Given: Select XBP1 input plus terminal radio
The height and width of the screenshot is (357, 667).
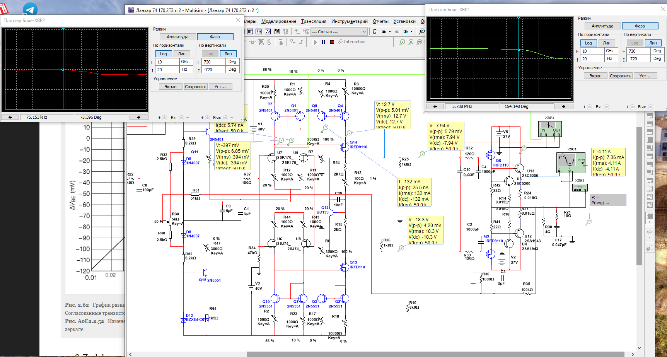Looking at the screenshot, I should click(589, 107).
